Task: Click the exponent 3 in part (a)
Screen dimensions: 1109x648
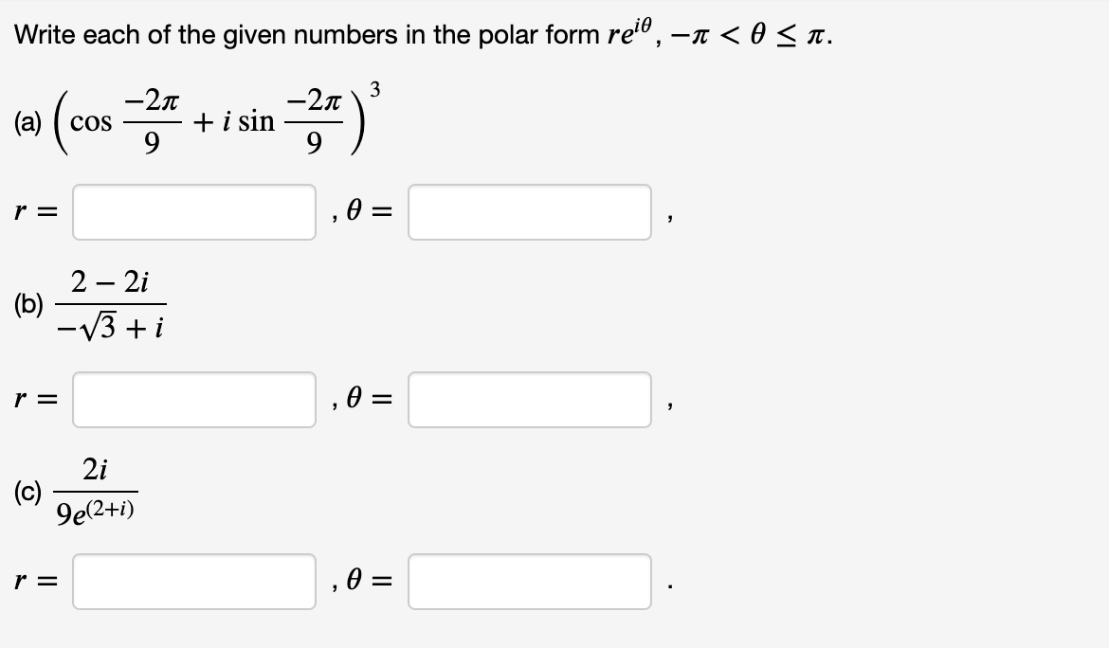Action: [376, 87]
